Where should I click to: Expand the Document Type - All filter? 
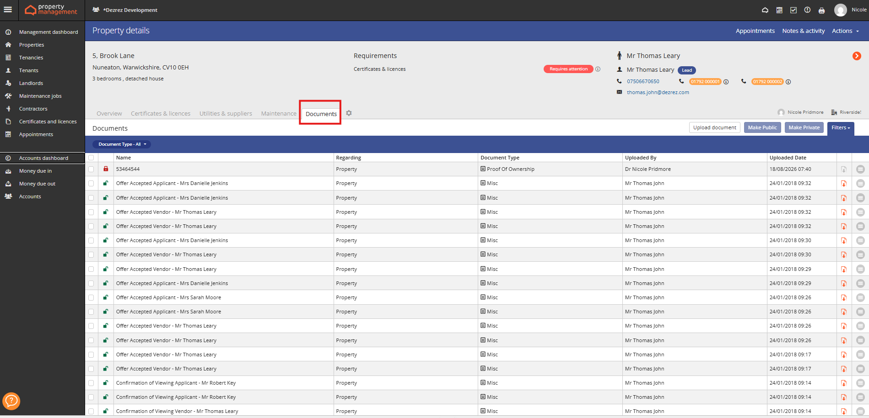click(x=122, y=144)
